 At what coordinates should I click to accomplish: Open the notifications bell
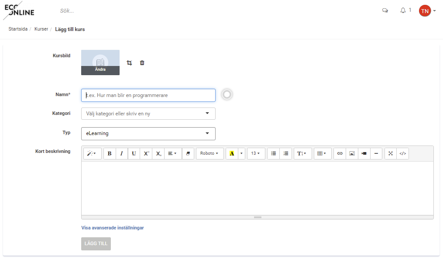pos(403,10)
